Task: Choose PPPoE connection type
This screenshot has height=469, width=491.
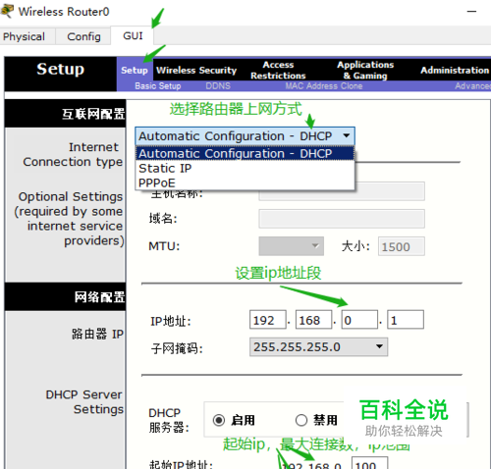Action: pos(245,182)
